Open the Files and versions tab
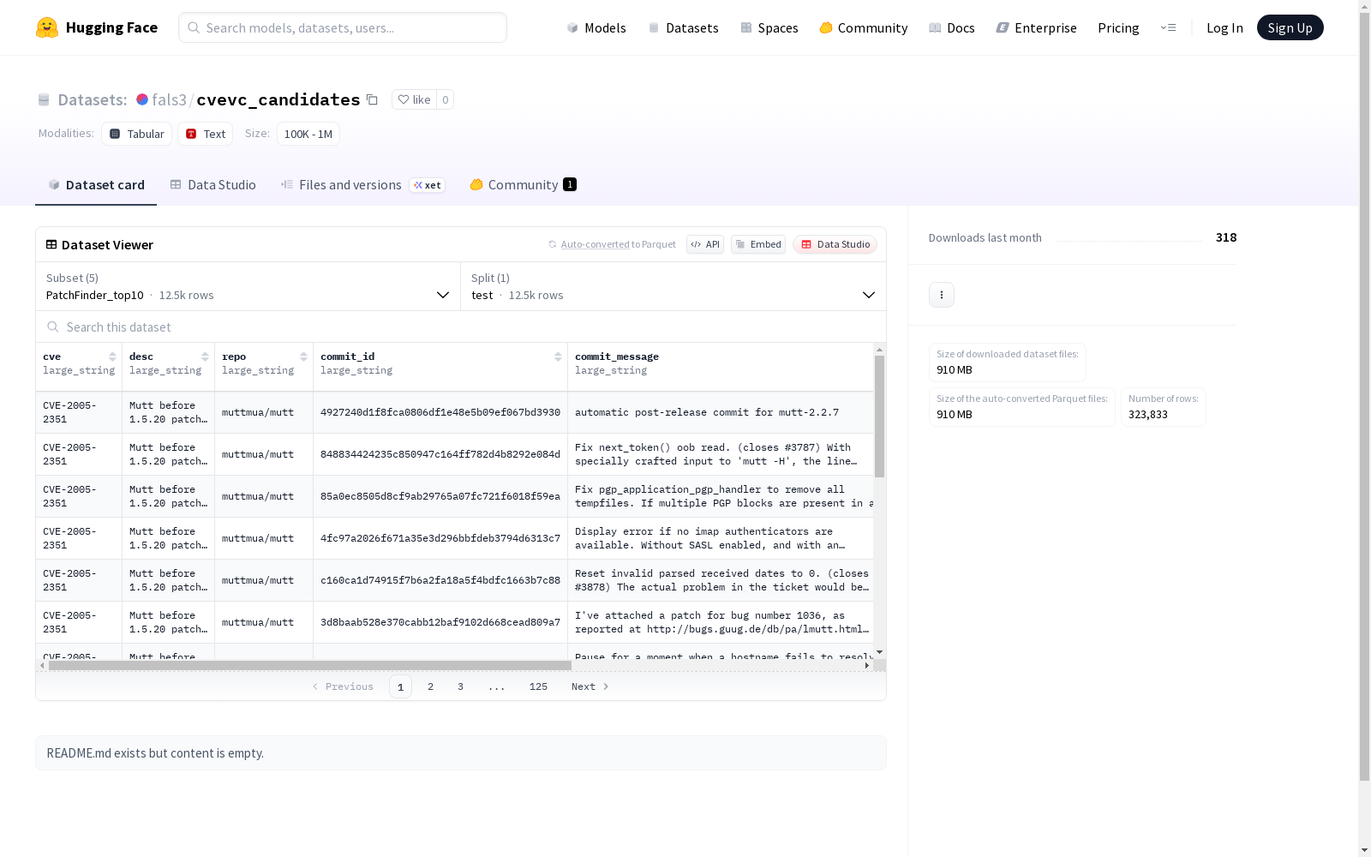Viewport: 1371px width, 857px height. tap(362, 185)
